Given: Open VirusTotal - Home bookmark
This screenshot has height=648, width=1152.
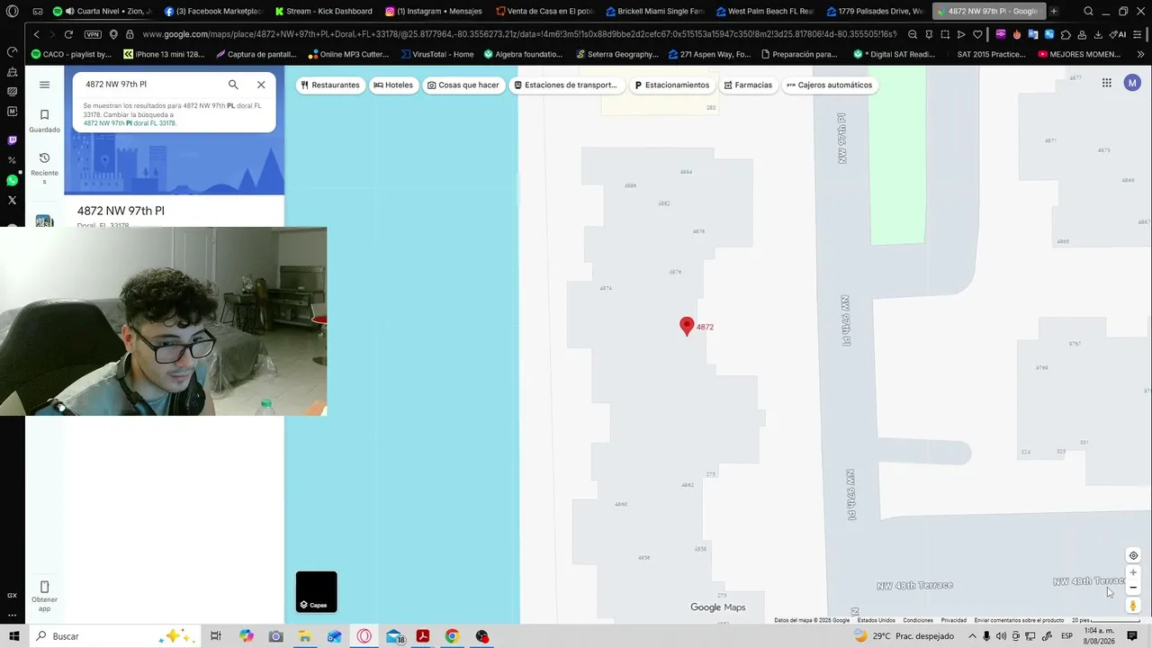Looking at the screenshot, I should [x=437, y=54].
